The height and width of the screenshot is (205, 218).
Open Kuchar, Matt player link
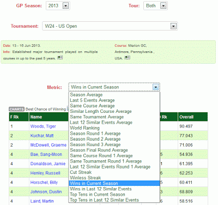[x=42, y=136]
